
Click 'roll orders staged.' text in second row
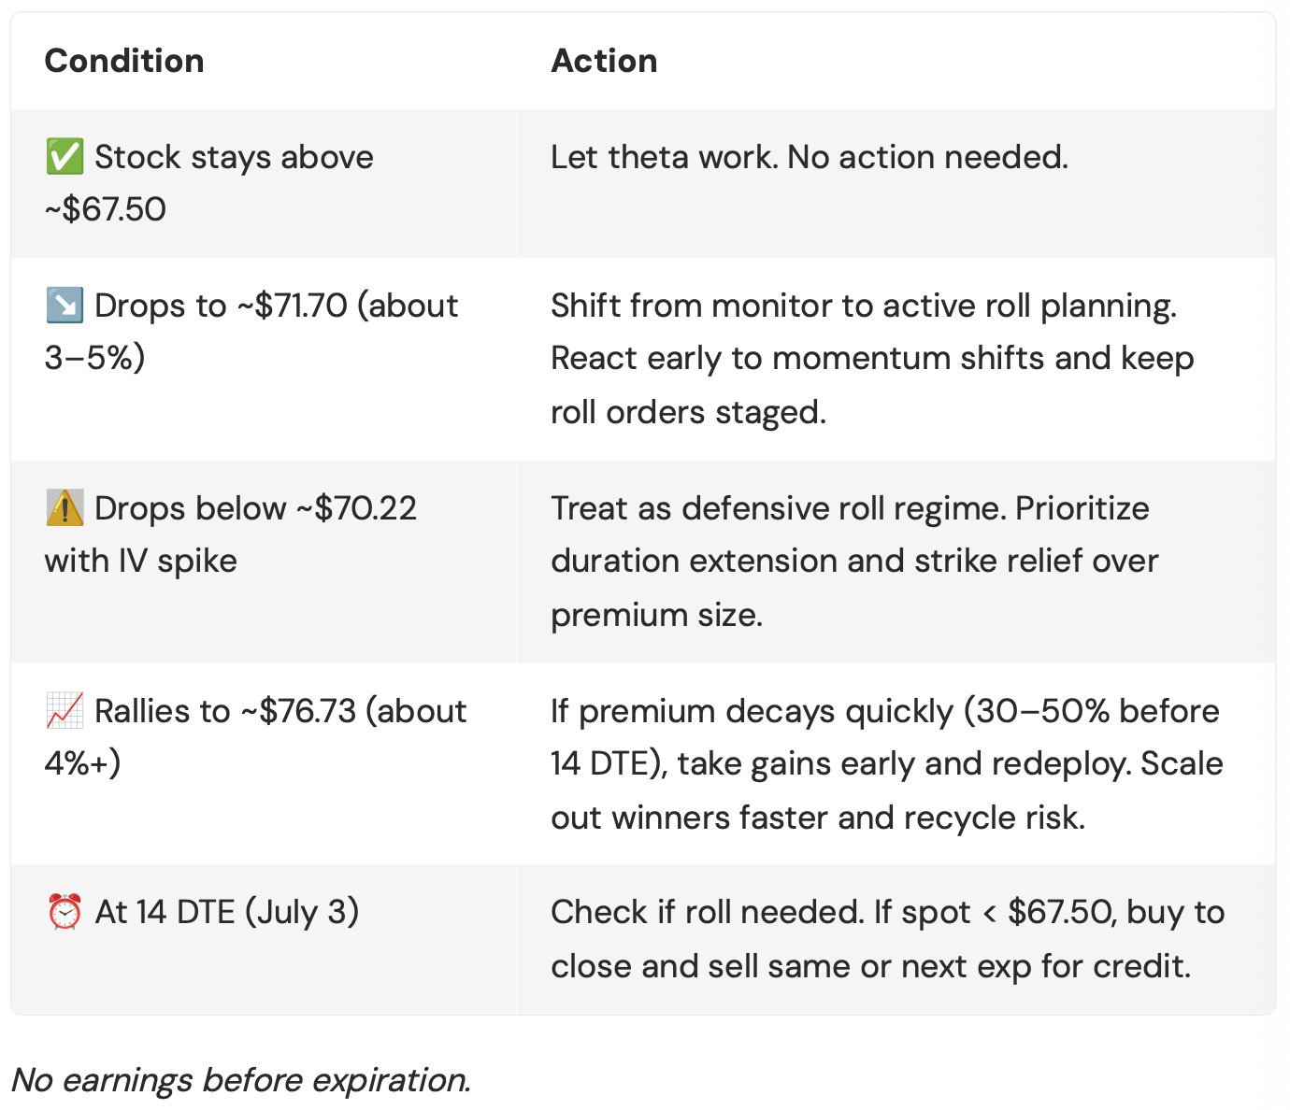pos(688,412)
